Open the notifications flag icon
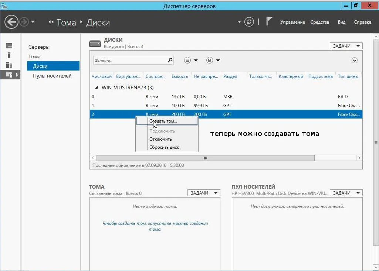Screen dimensions: 379x271 [x=269, y=21]
